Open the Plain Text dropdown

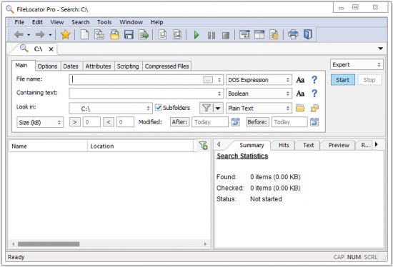tap(259, 109)
